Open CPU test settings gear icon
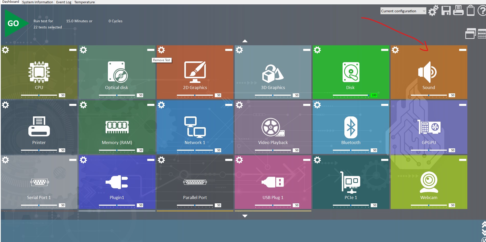 (x=5, y=50)
